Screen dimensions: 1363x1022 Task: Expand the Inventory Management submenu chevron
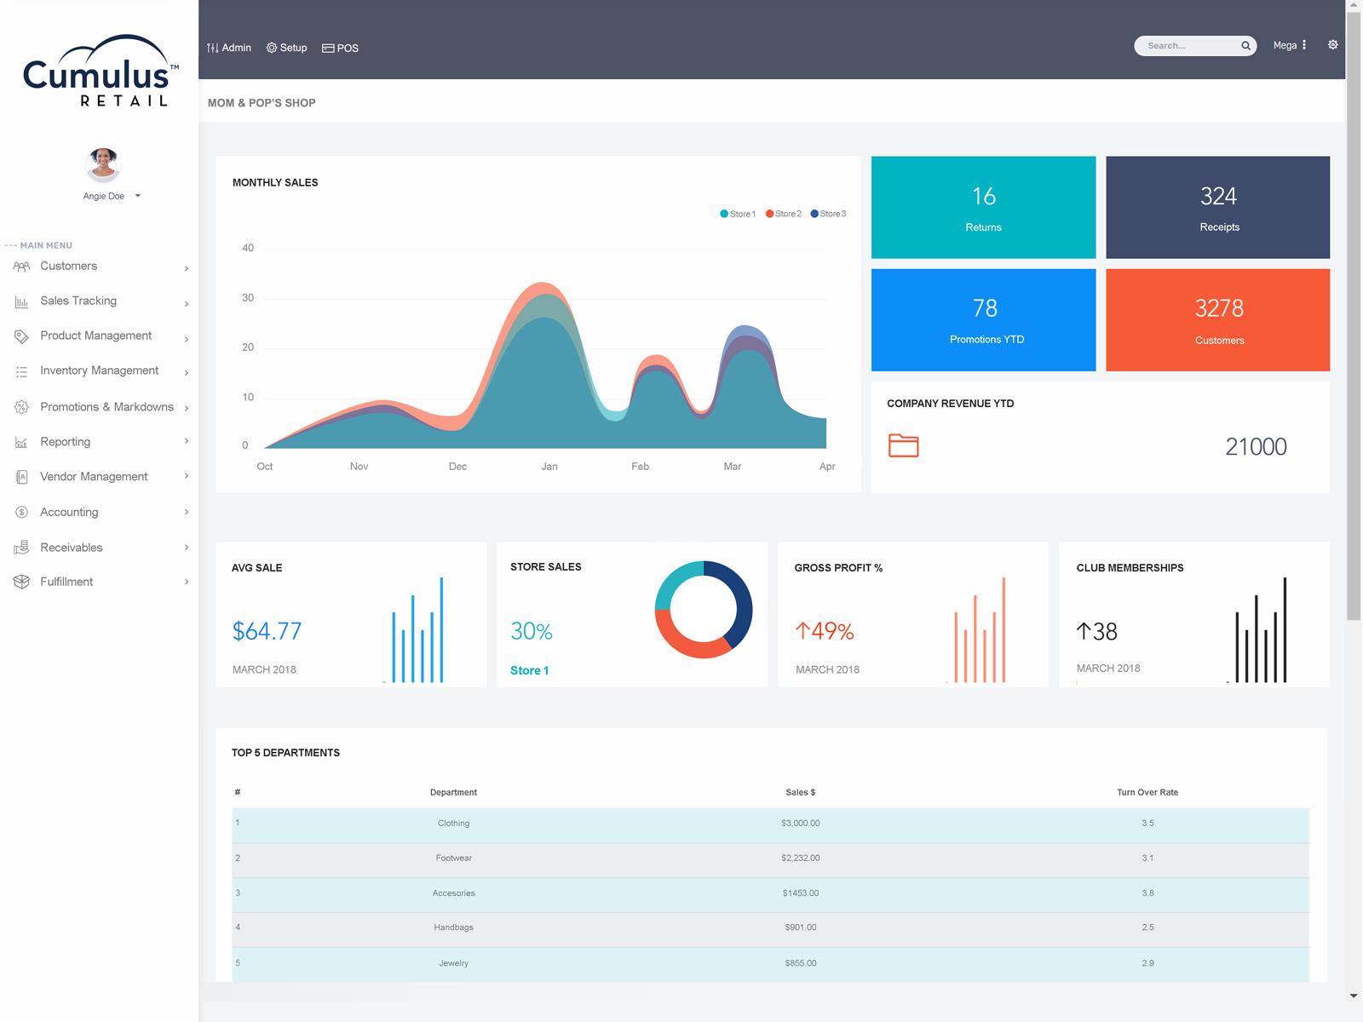(187, 372)
